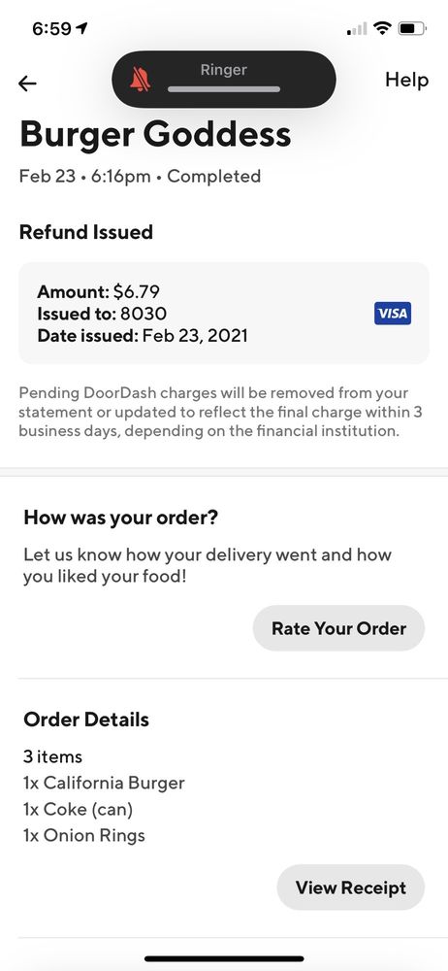Tap the battery indicator icon
This screenshot has width=448, height=971.
coord(412,28)
